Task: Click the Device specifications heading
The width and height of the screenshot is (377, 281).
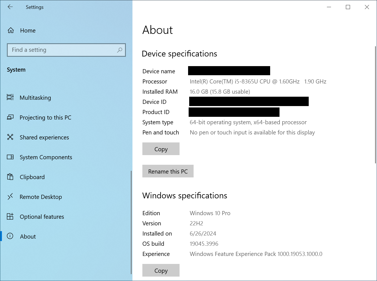Action: pyautogui.click(x=180, y=54)
